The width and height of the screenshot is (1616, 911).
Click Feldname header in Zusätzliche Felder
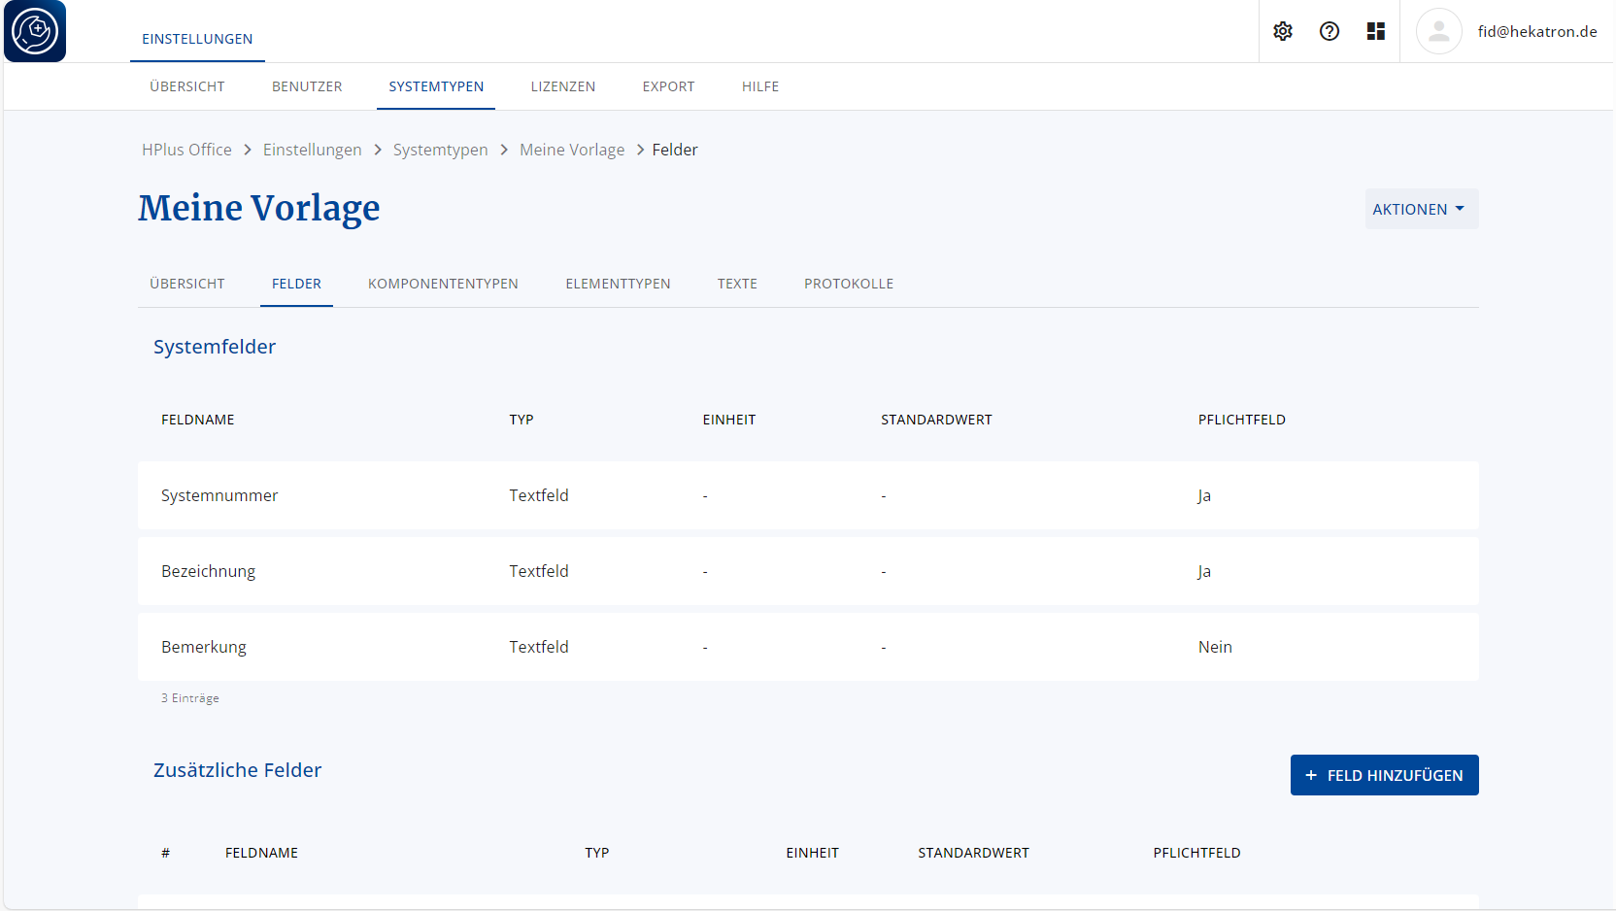pos(261,853)
